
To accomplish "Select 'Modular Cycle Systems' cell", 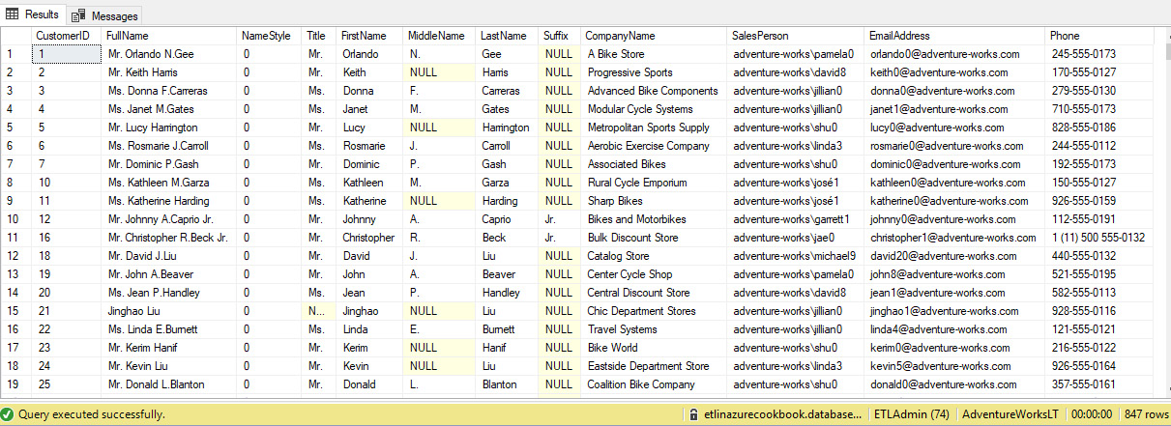I will pyautogui.click(x=654, y=109).
